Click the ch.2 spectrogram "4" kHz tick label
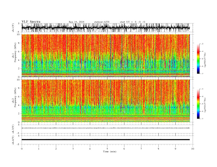 point(19,105)
